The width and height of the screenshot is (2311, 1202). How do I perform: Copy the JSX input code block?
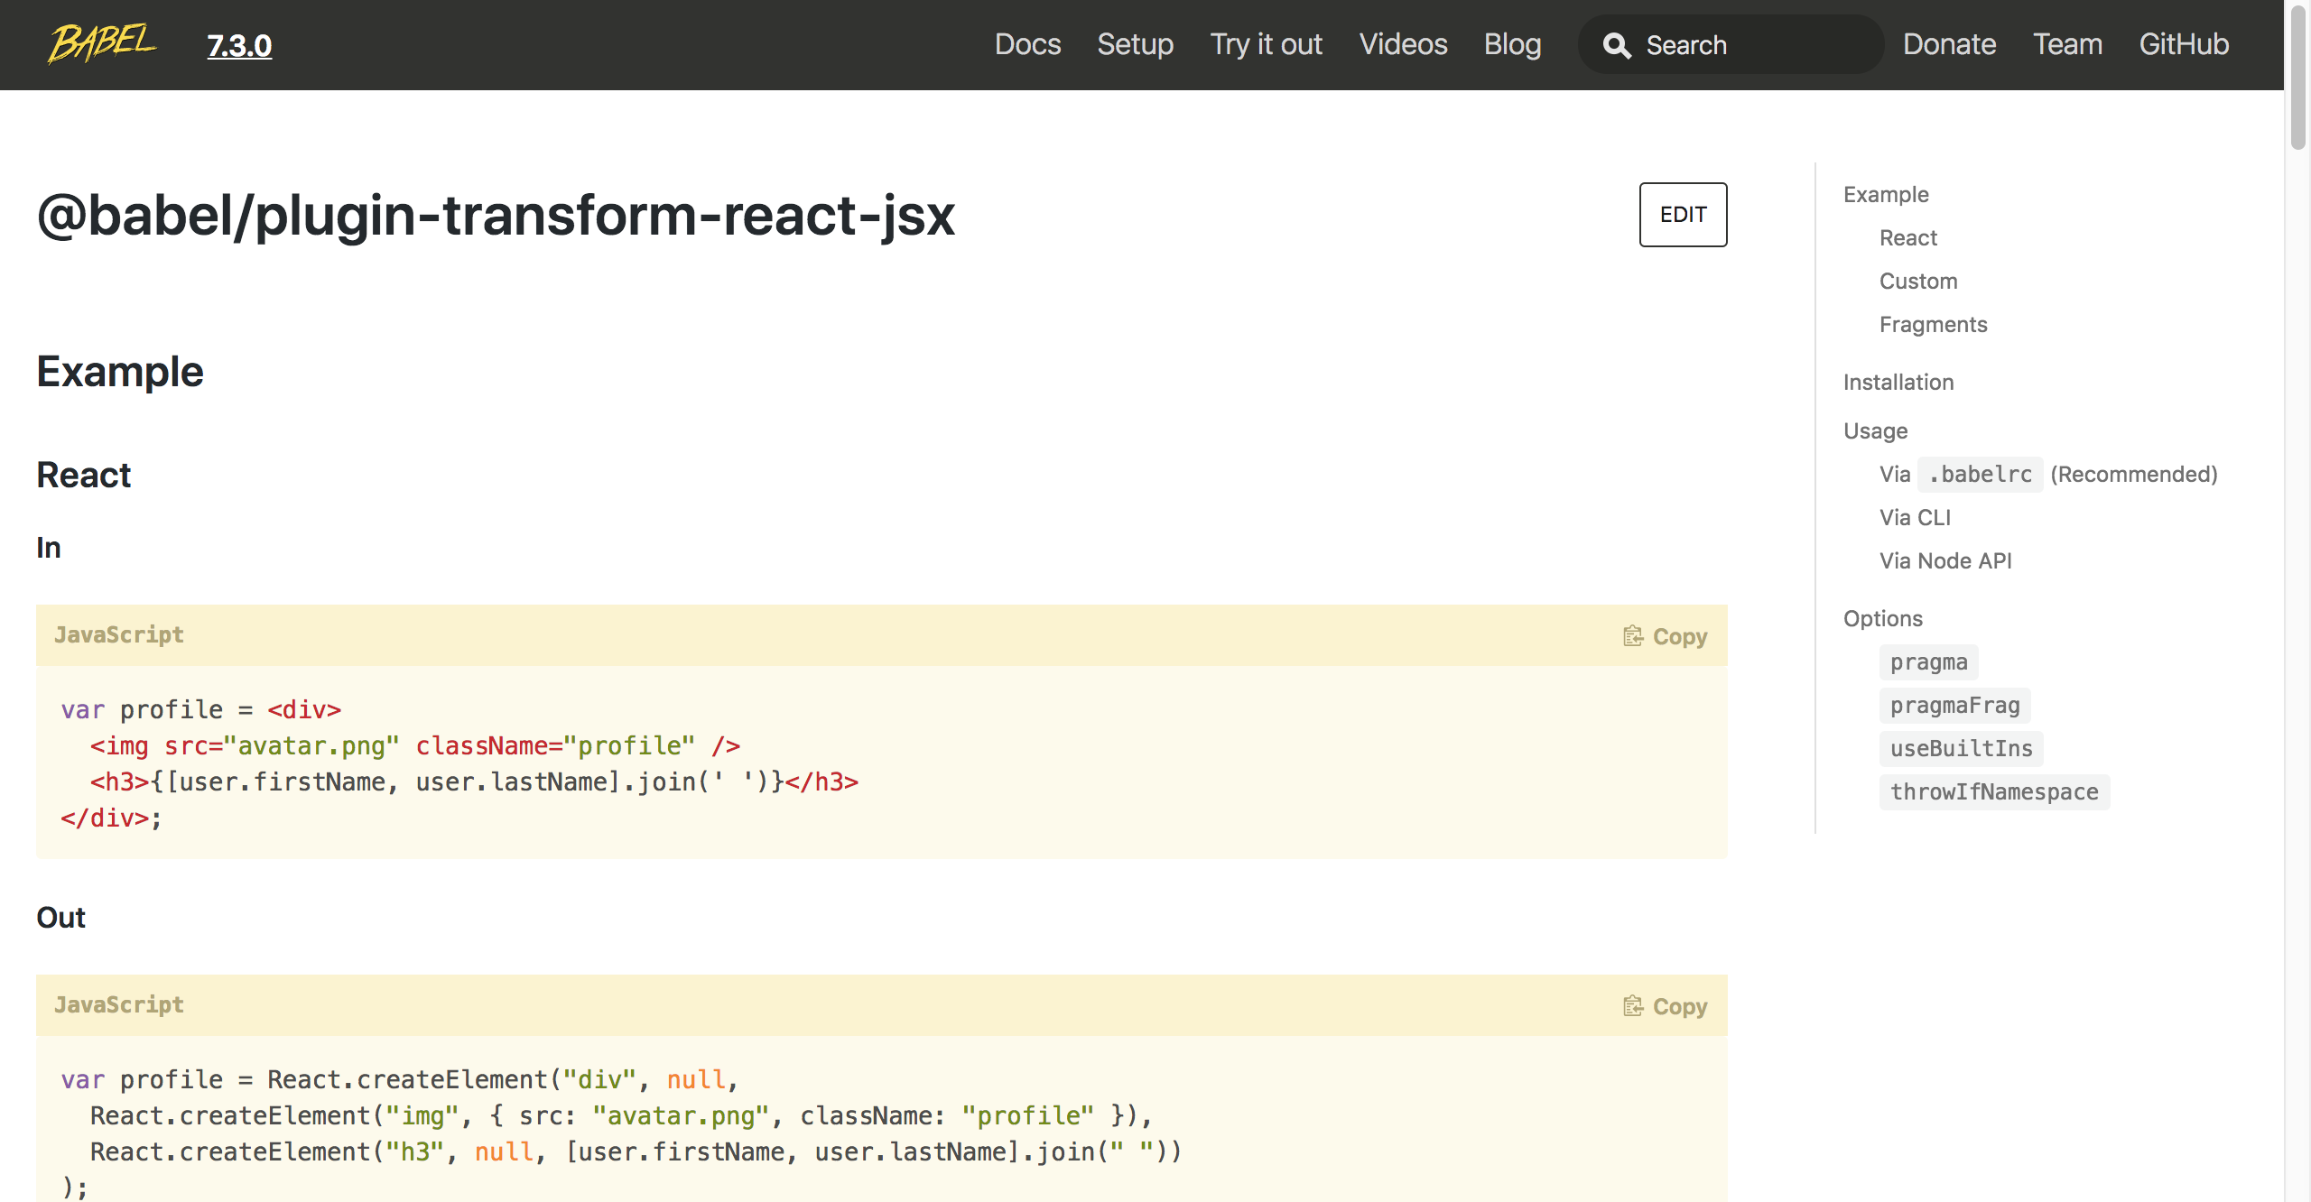tap(1666, 636)
